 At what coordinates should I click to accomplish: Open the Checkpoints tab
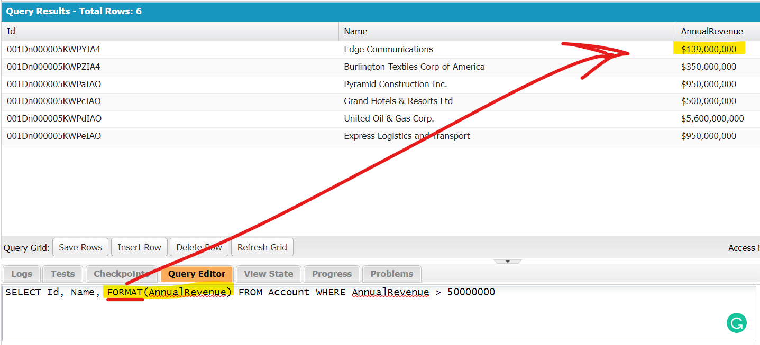[121, 274]
